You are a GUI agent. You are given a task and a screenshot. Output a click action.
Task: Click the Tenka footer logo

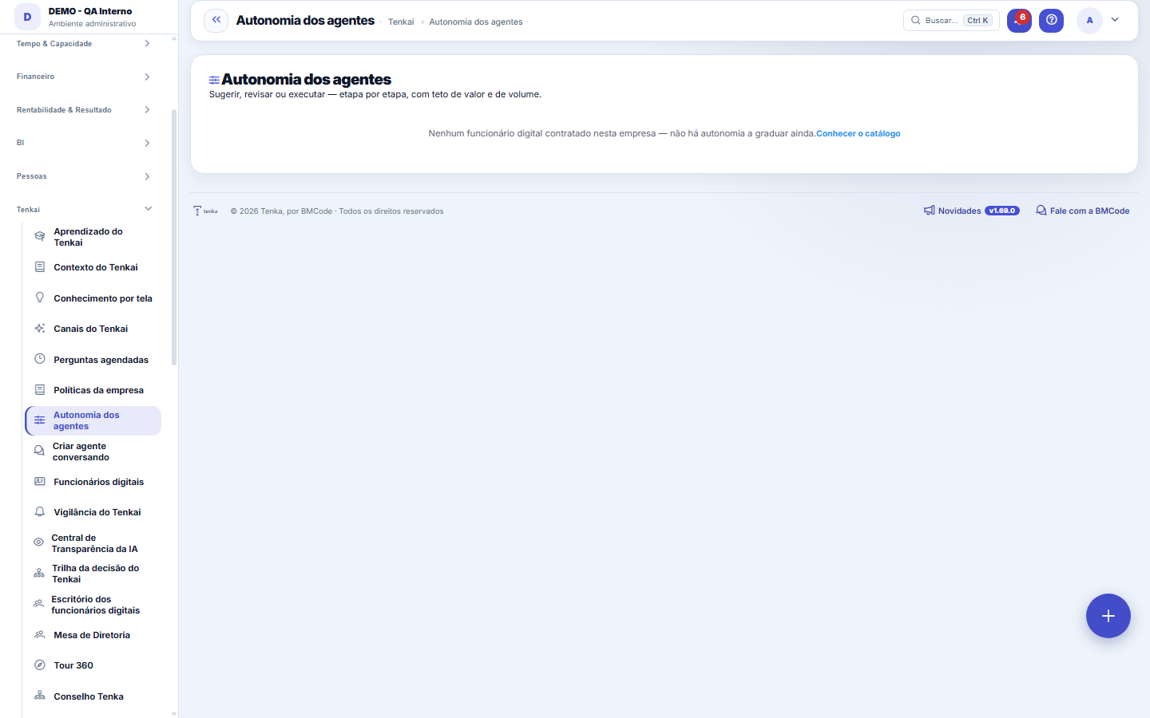(205, 211)
